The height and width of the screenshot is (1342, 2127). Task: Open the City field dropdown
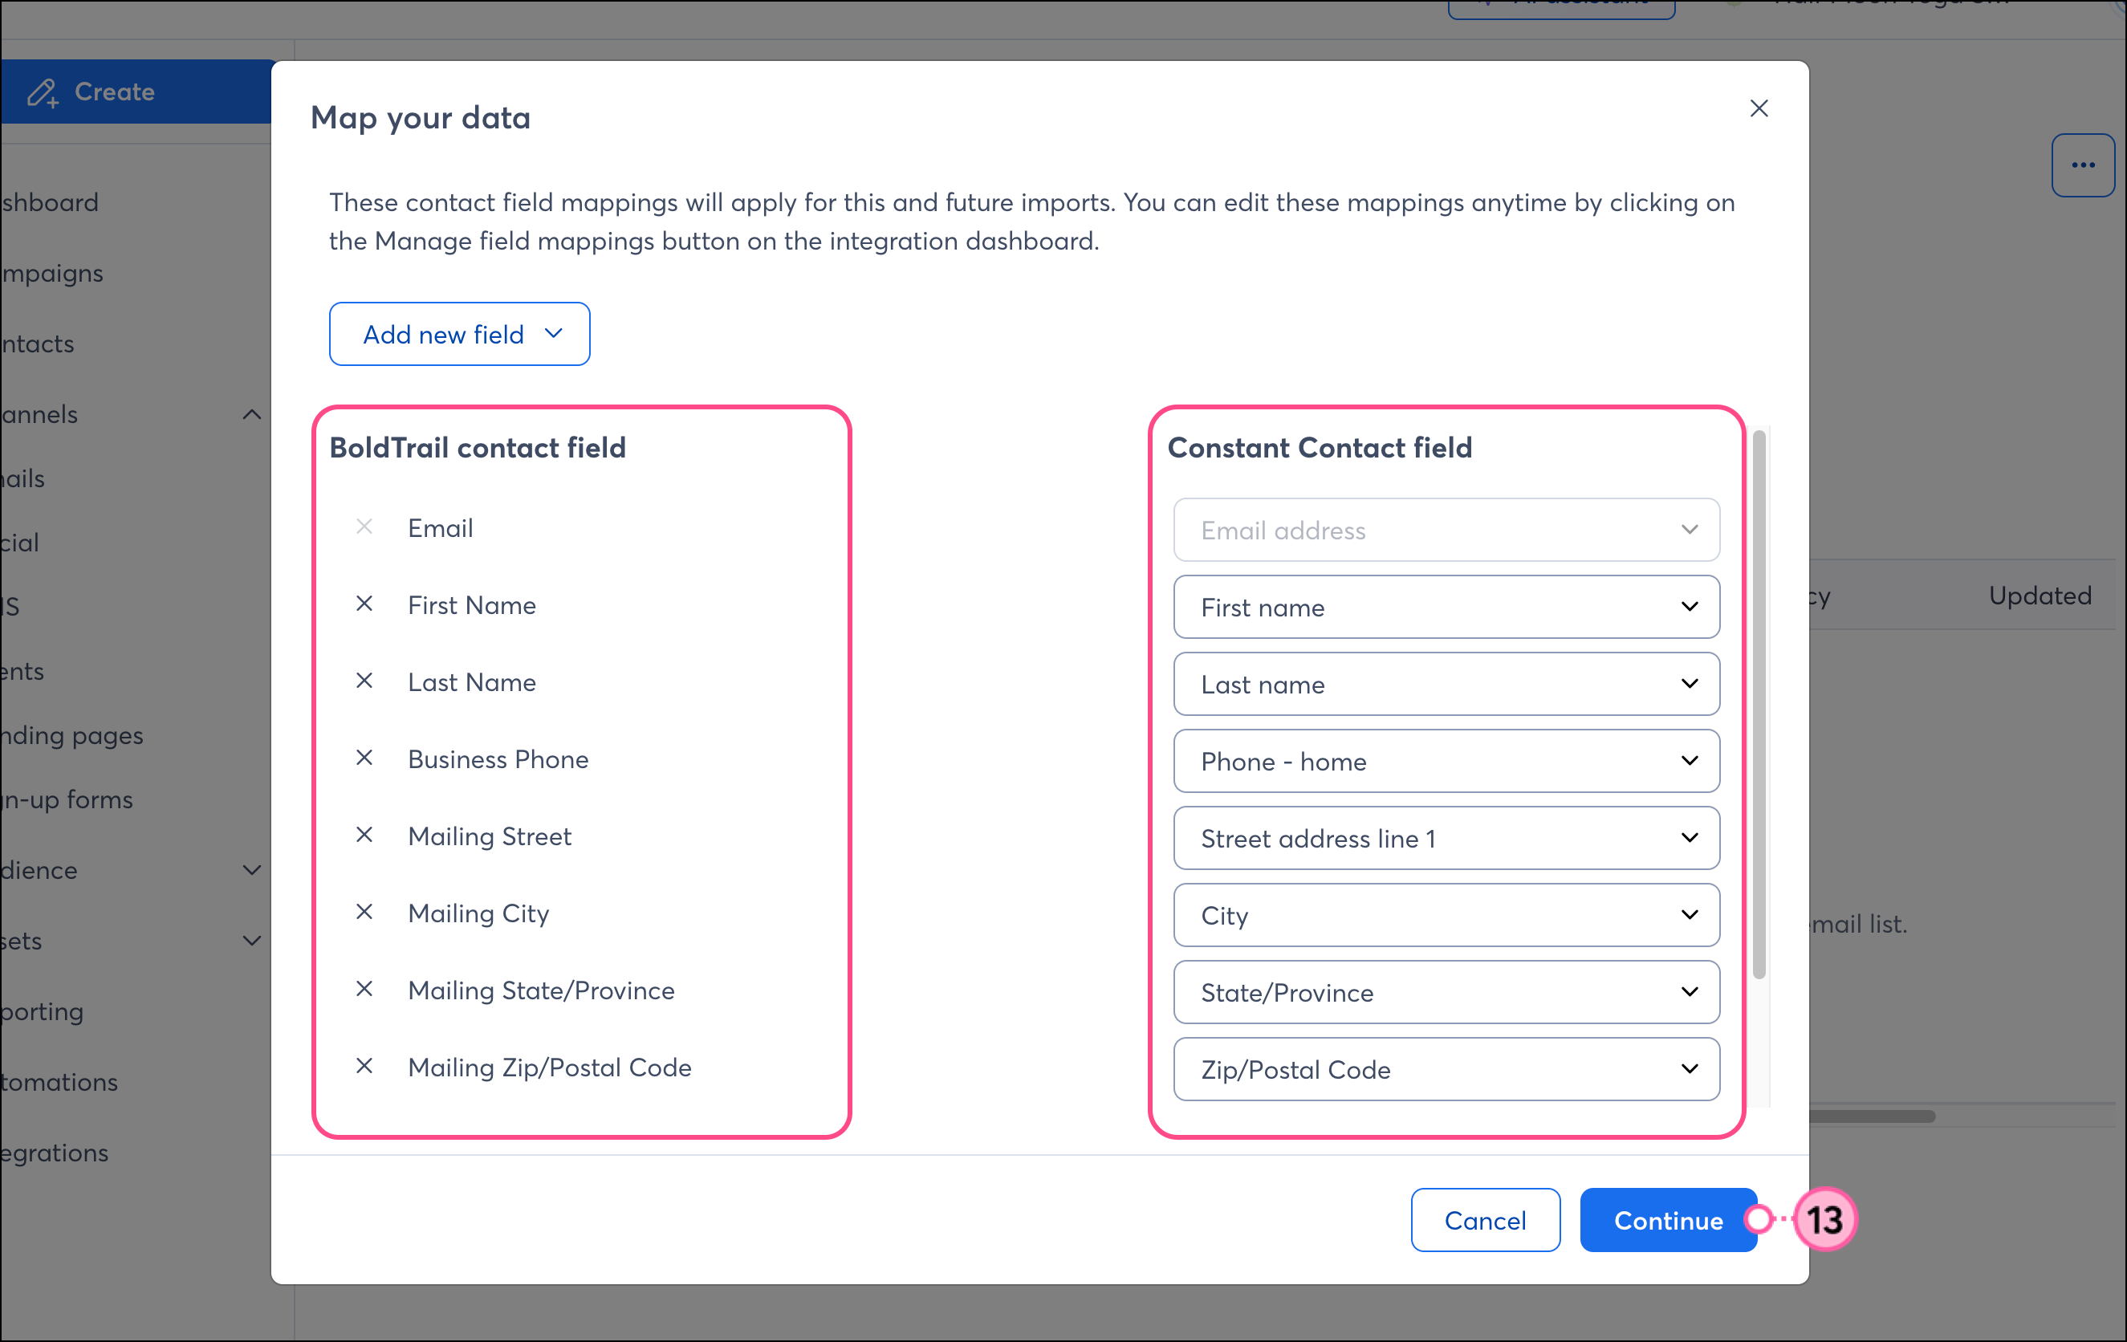click(x=1446, y=915)
